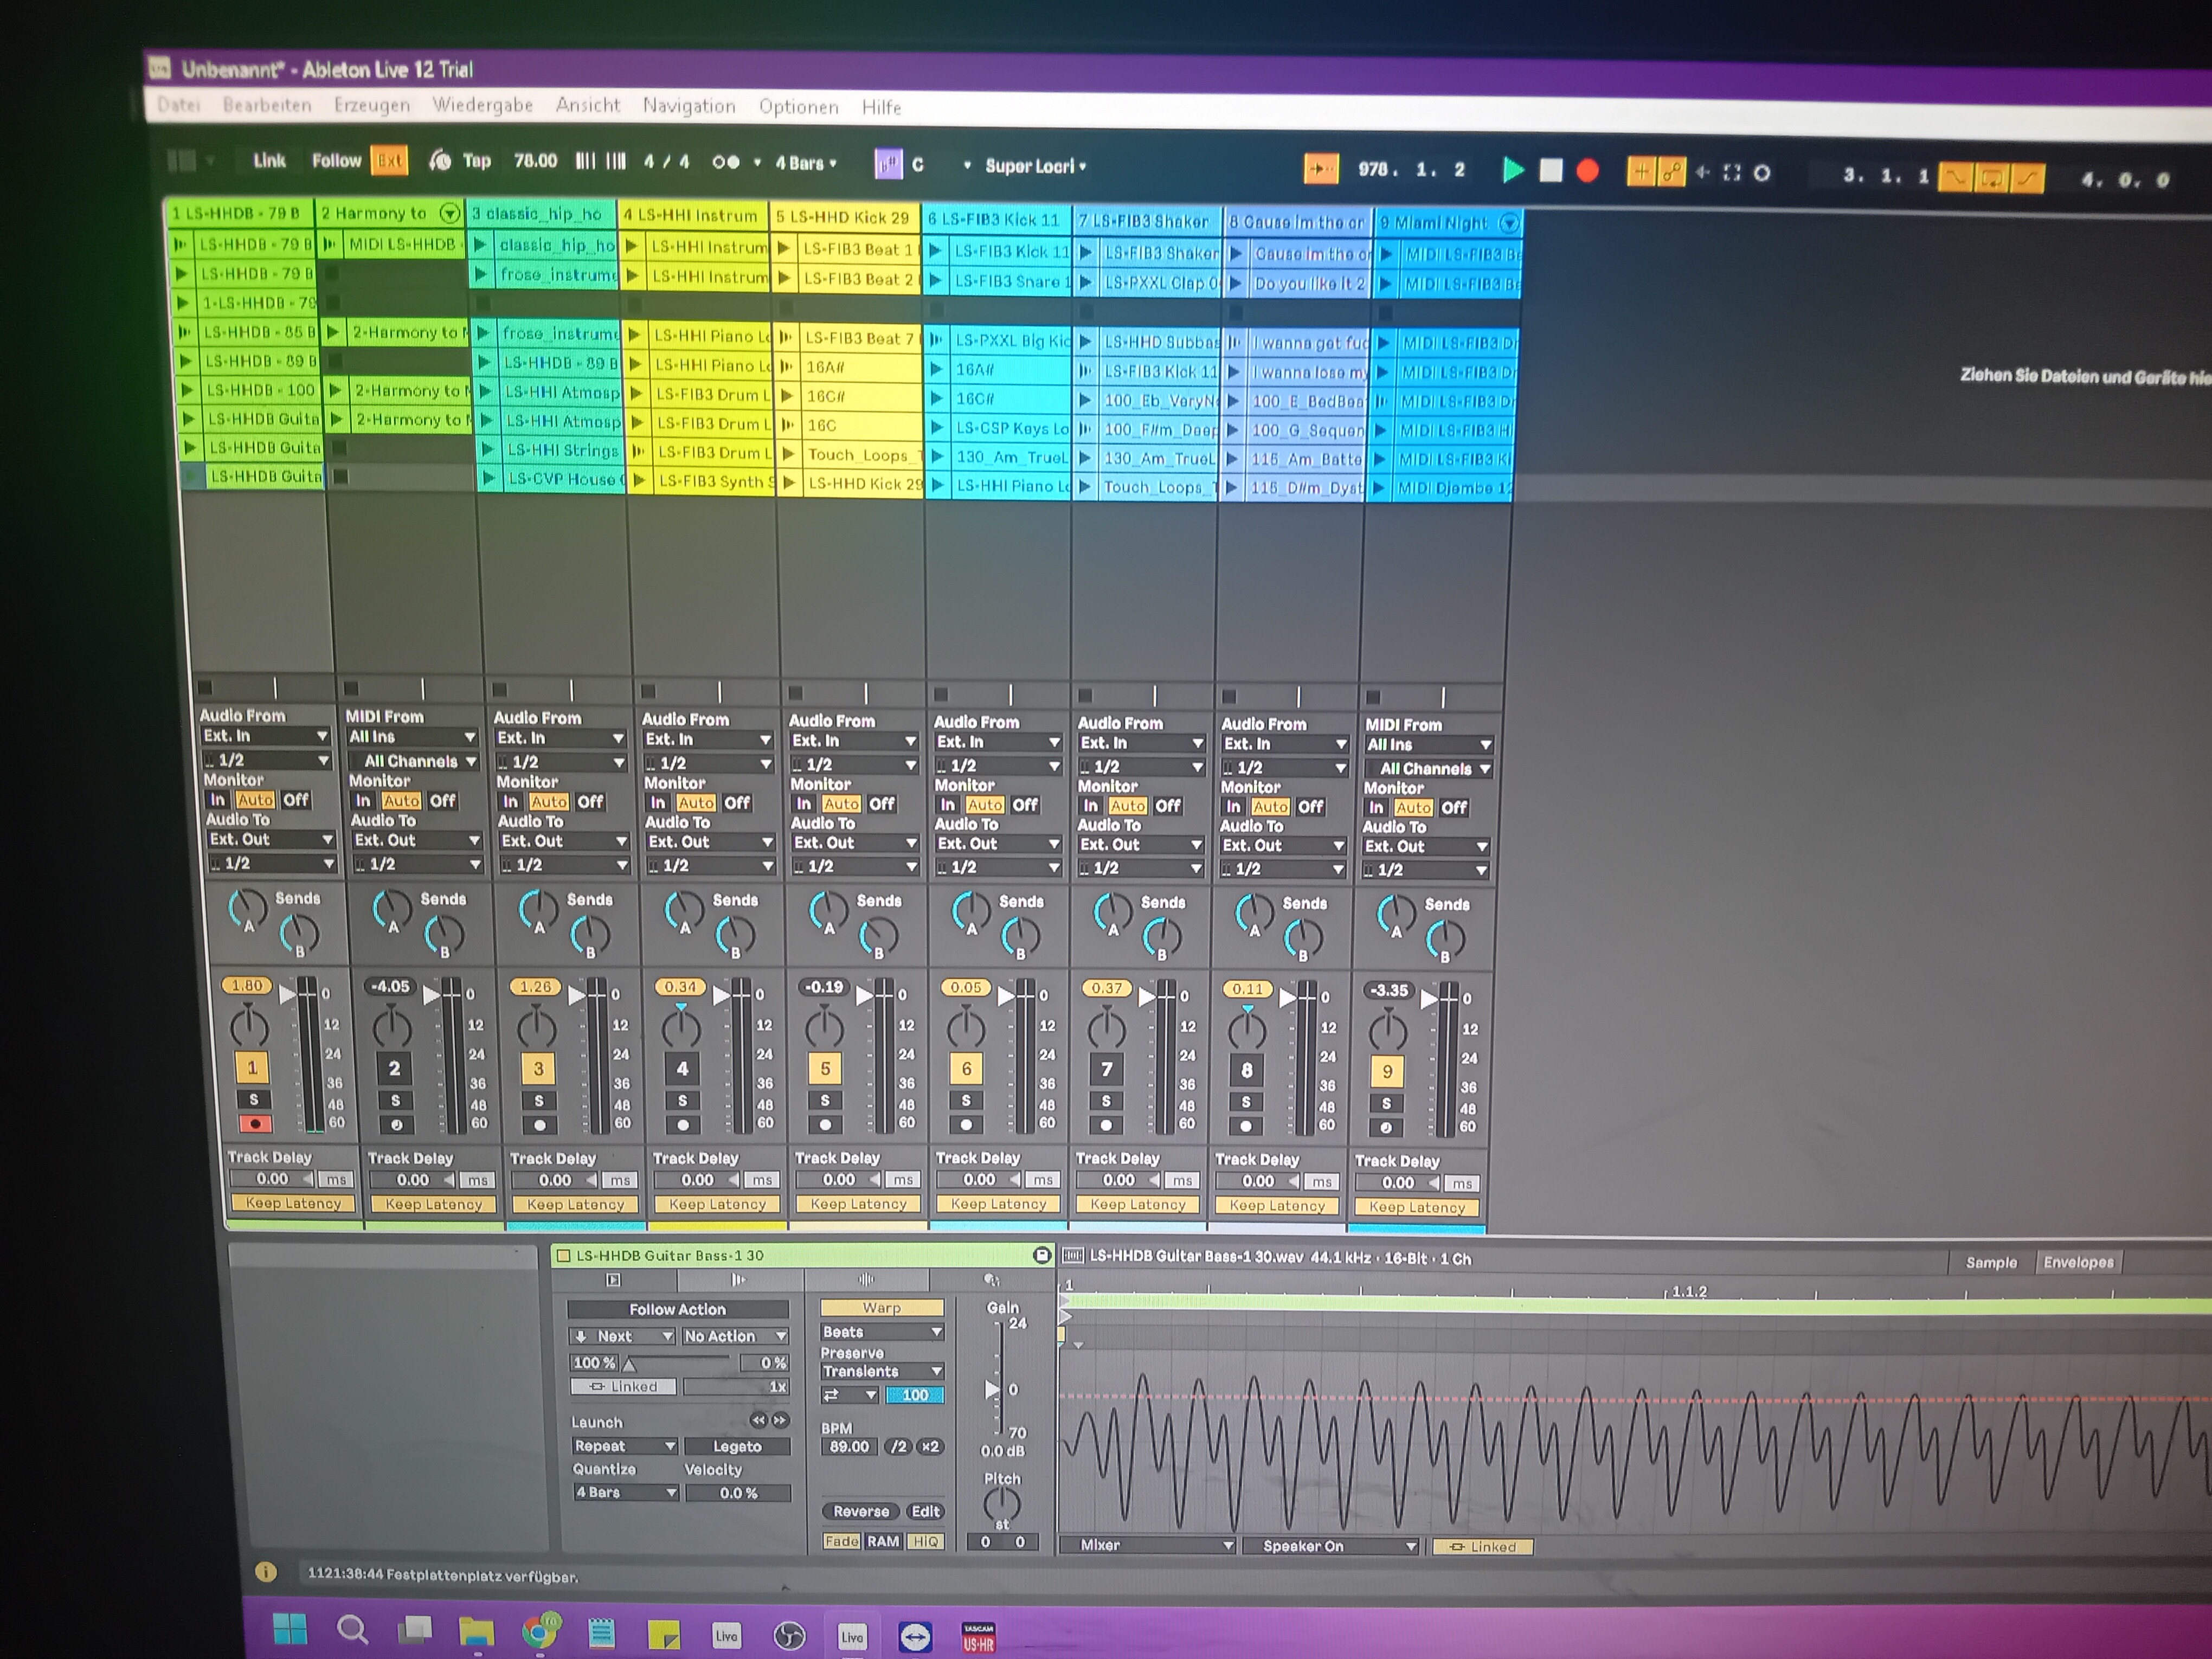
Task: Click the BPM 89.00 field in clip view
Action: [849, 1447]
